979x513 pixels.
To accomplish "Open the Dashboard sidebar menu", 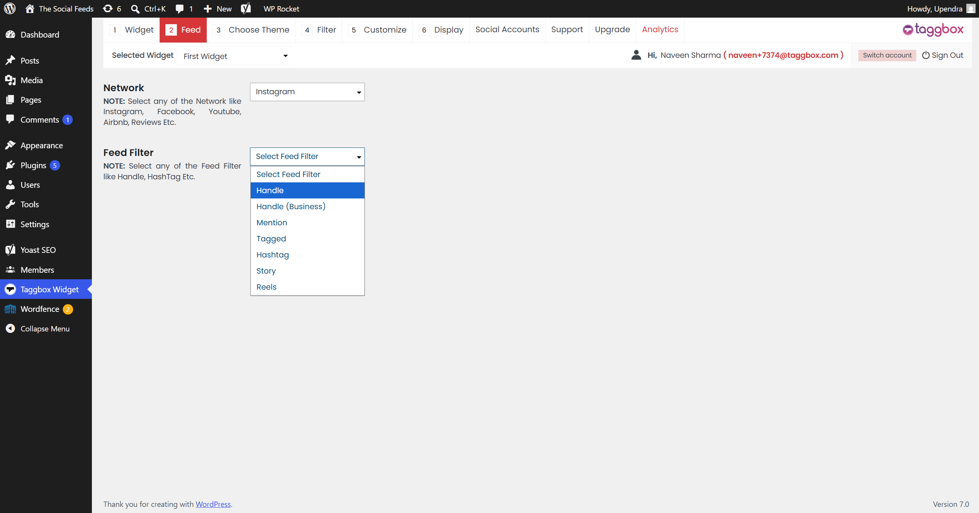I will (x=46, y=34).
